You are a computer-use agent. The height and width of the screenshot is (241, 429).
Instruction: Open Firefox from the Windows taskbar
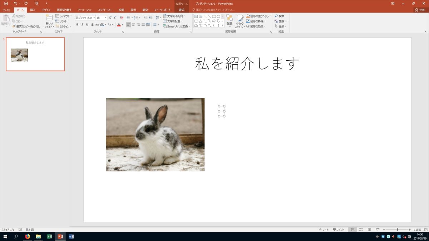pos(28,236)
